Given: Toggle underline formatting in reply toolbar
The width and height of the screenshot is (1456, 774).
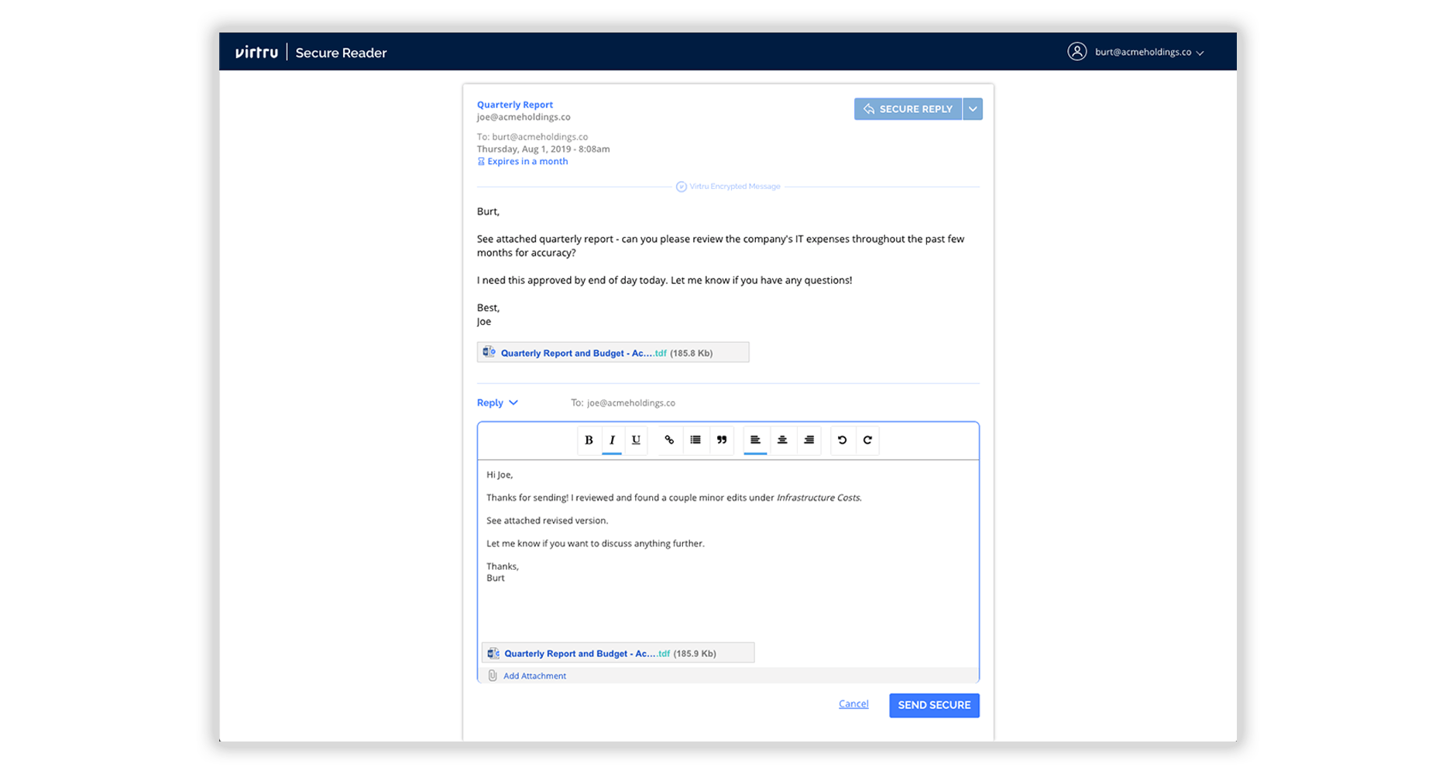Looking at the screenshot, I should tap(636, 440).
